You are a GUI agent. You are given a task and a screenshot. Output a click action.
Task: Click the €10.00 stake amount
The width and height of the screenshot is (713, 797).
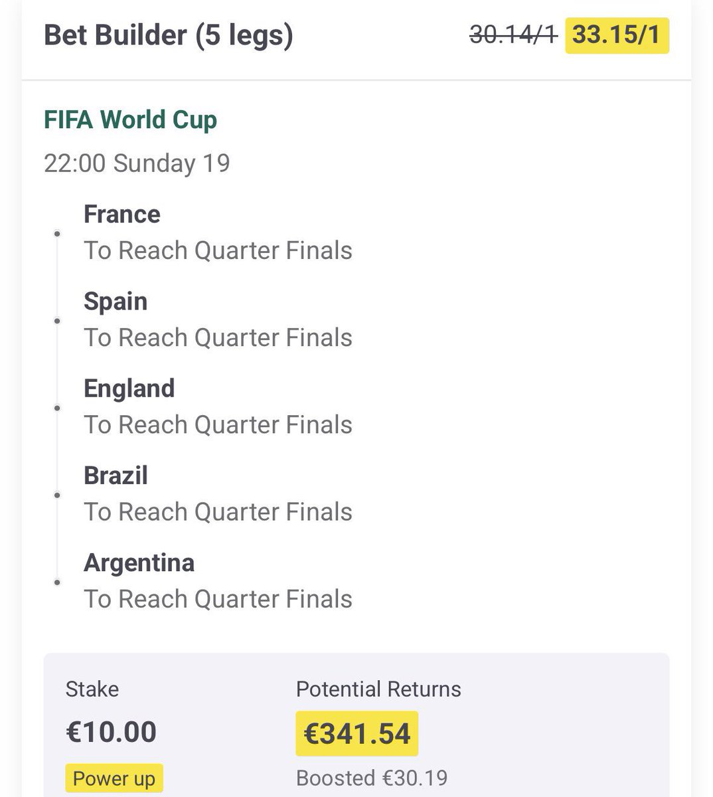pyautogui.click(x=112, y=732)
